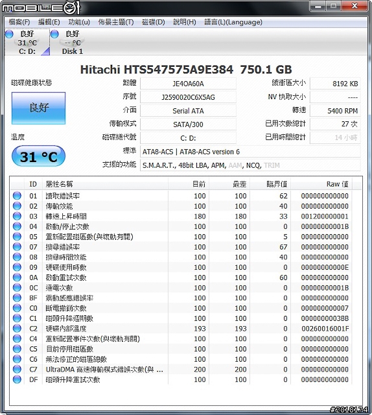
Task: Open the 語言(L)(Language) menu
Action: [233, 22]
